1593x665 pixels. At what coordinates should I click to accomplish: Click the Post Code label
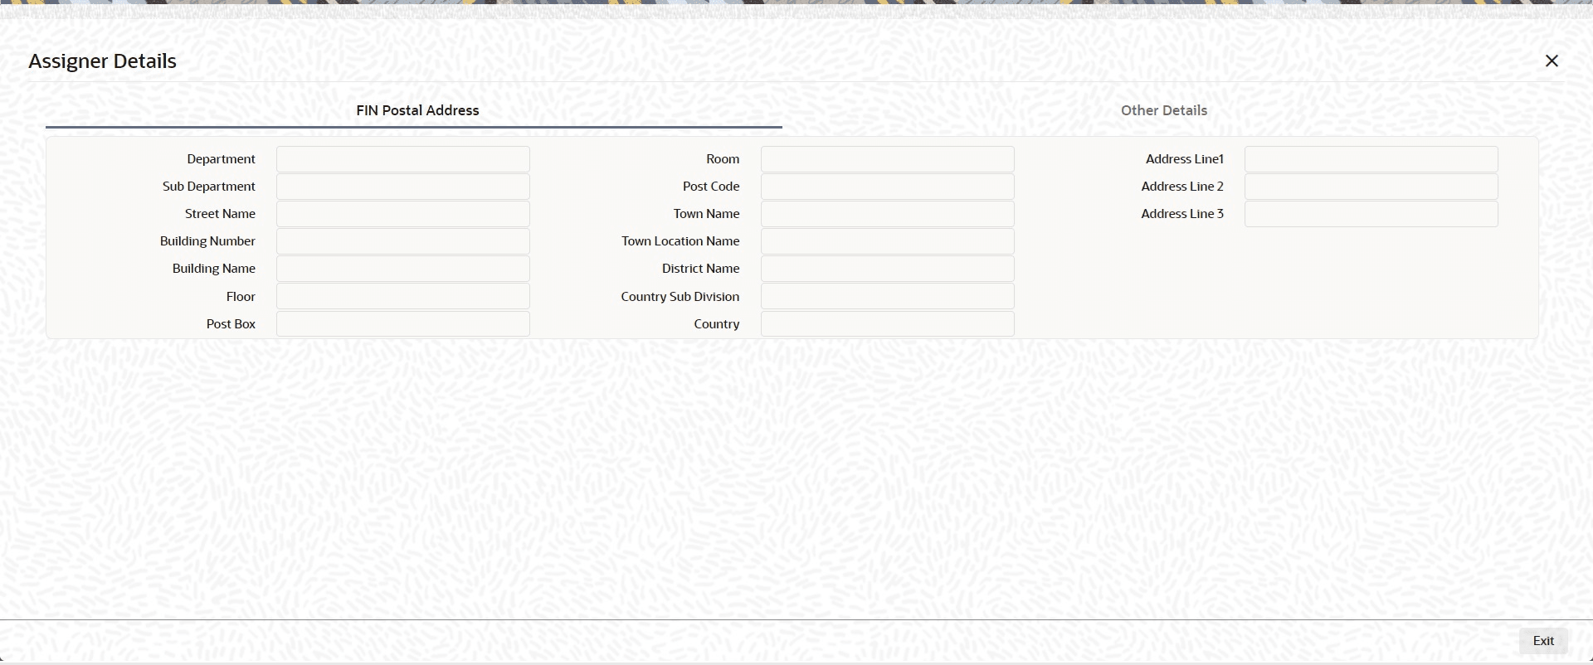[711, 187]
